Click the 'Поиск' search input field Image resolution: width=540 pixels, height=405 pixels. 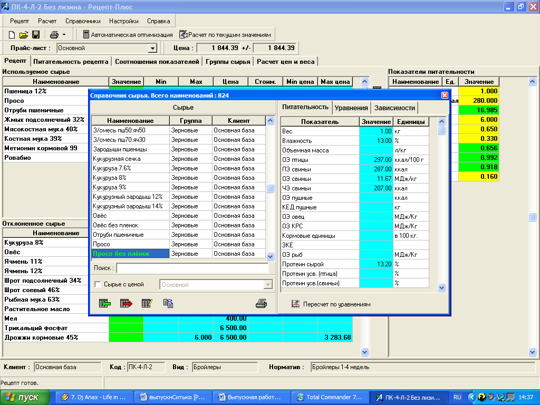tap(192, 268)
